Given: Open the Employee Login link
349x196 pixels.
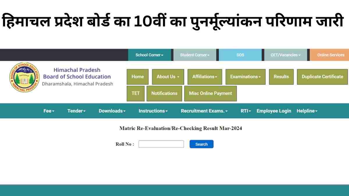Looking at the screenshot, I should coord(274,111).
